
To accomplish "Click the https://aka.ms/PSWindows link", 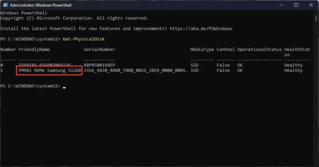I will point(201,28).
